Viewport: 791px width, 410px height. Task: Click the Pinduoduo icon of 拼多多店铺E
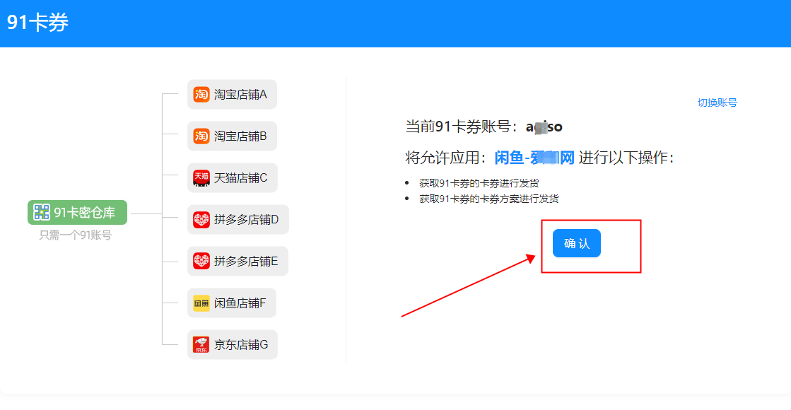[201, 262]
